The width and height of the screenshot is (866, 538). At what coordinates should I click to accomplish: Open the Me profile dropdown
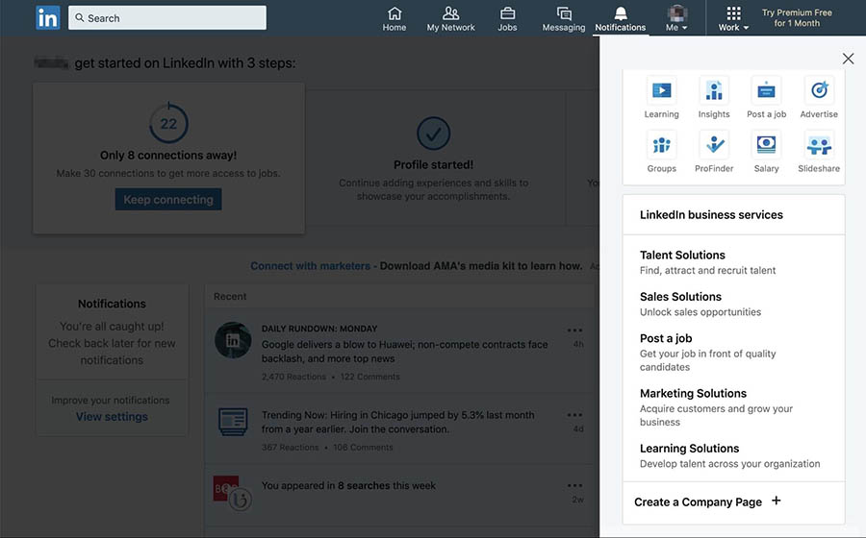click(677, 18)
